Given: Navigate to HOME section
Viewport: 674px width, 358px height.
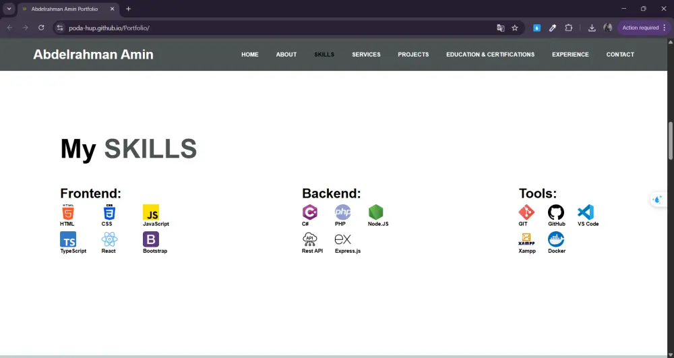Looking at the screenshot, I should tap(250, 55).
